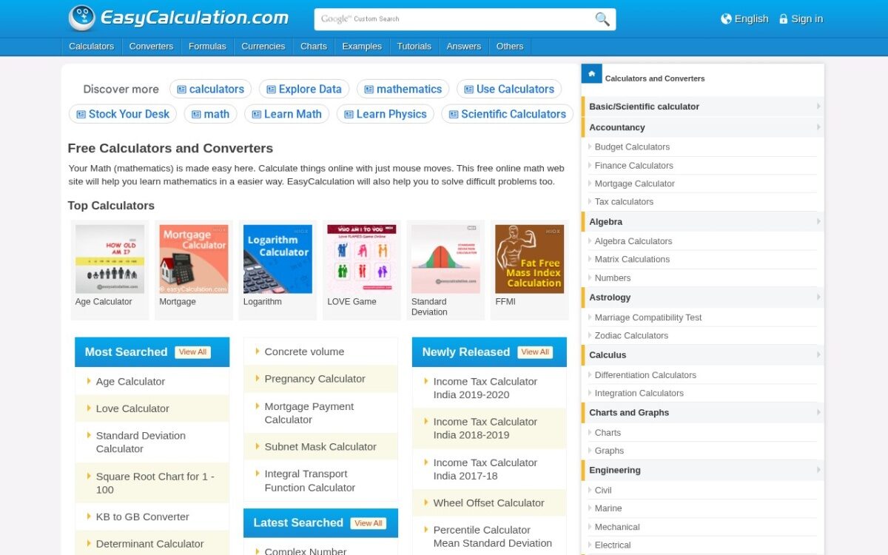This screenshot has width=888, height=555.
Task: Open the Formulas menu
Action: pos(207,47)
